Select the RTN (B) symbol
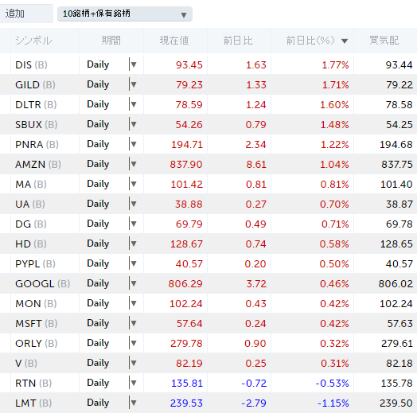 click(x=33, y=384)
